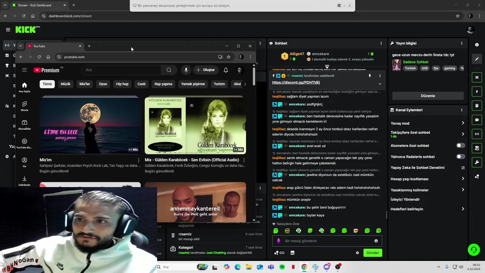This screenshot has width=485, height=273.
Task: Select the Yemek pişirme category chip
Action: (x=193, y=84)
